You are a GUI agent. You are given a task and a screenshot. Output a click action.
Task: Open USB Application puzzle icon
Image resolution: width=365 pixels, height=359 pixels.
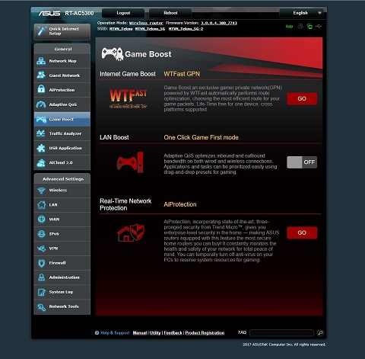coord(41,148)
